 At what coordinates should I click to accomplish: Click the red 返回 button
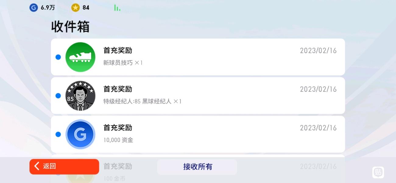click(64, 167)
